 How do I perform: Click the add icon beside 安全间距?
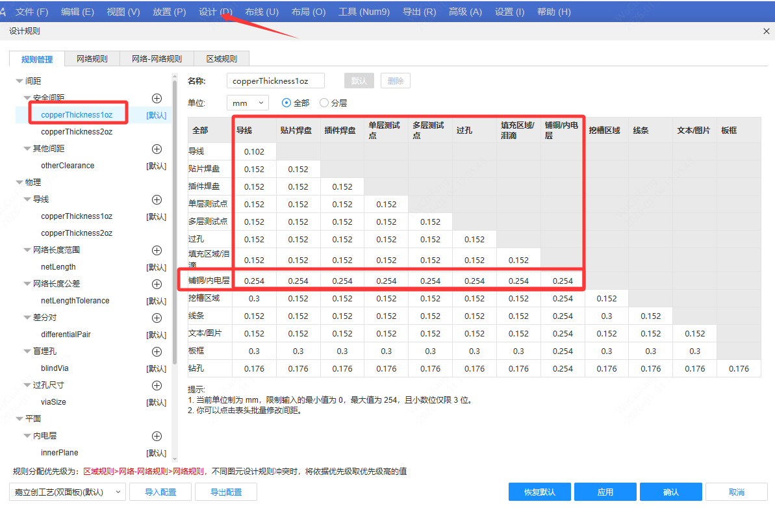[157, 97]
